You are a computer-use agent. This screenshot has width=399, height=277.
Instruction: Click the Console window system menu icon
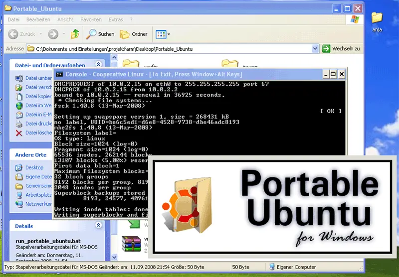[59, 74]
